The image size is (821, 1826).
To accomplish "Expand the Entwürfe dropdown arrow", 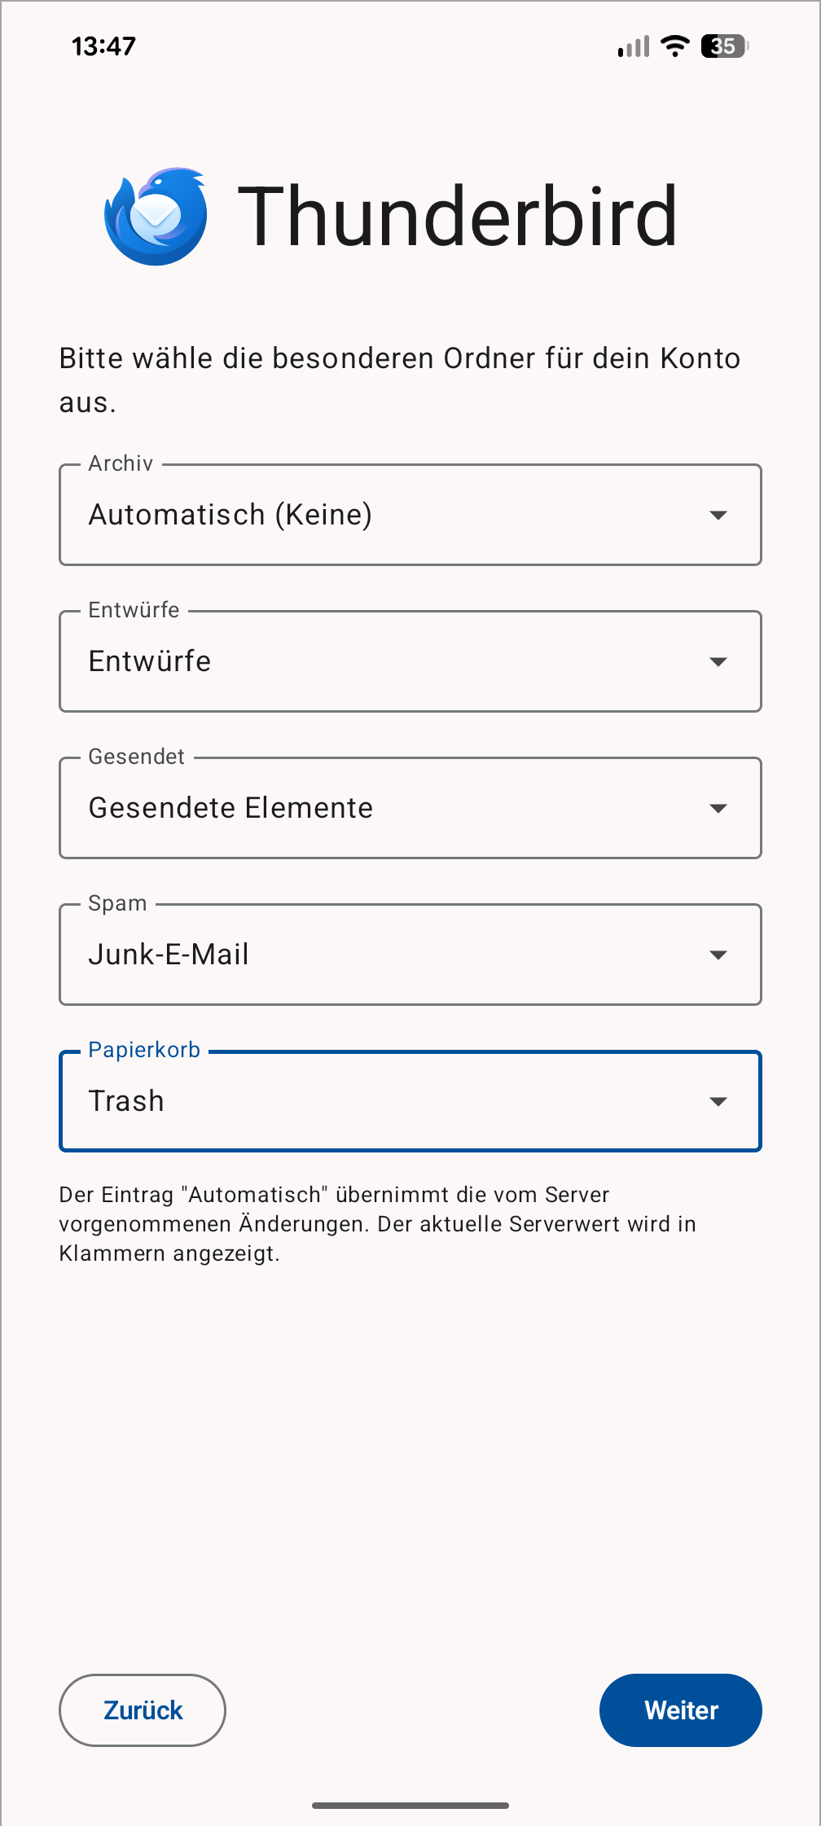I will click(x=718, y=662).
